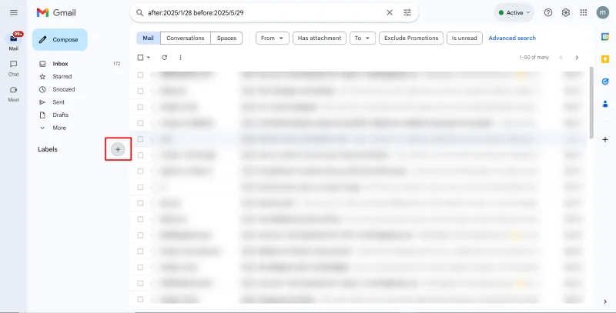
Task: Click the Gmail logo
Action: pyautogui.click(x=56, y=12)
